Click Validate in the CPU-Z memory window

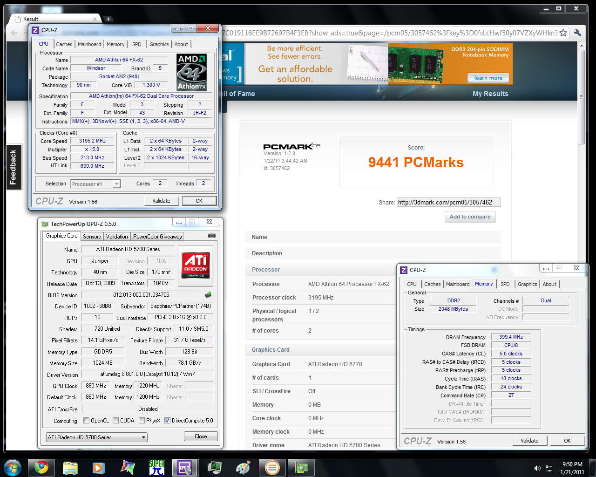coord(529,441)
